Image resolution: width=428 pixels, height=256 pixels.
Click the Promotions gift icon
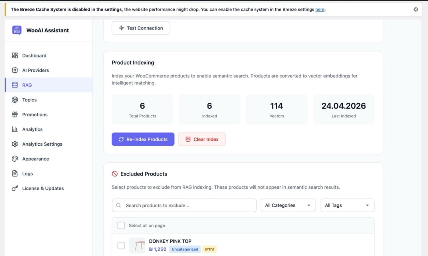pyautogui.click(x=15, y=115)
